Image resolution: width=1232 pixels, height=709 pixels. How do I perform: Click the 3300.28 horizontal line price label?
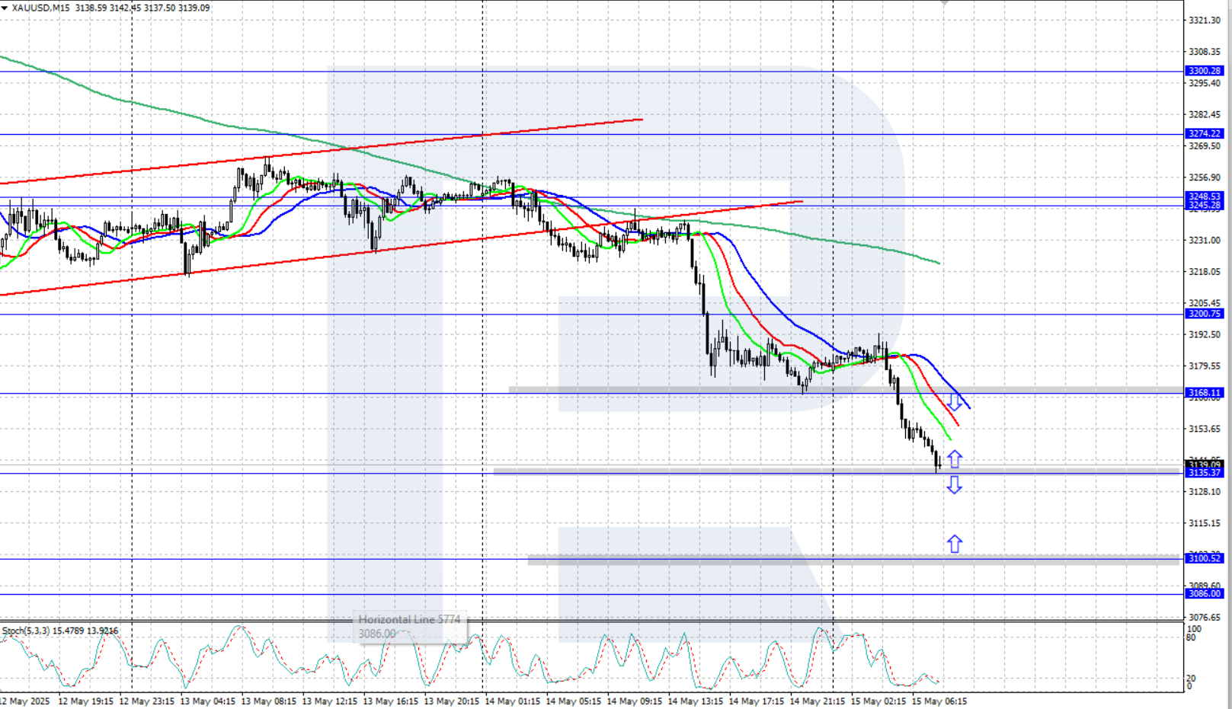(x=1205, y=71)
